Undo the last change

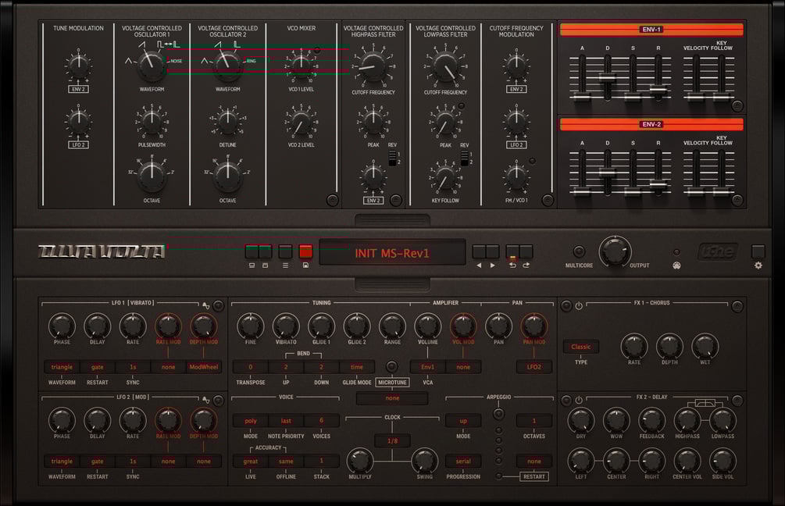point(512,251)
